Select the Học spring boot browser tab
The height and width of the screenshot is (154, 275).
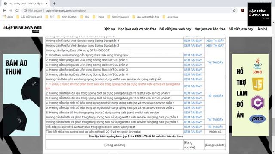(25, 3)
